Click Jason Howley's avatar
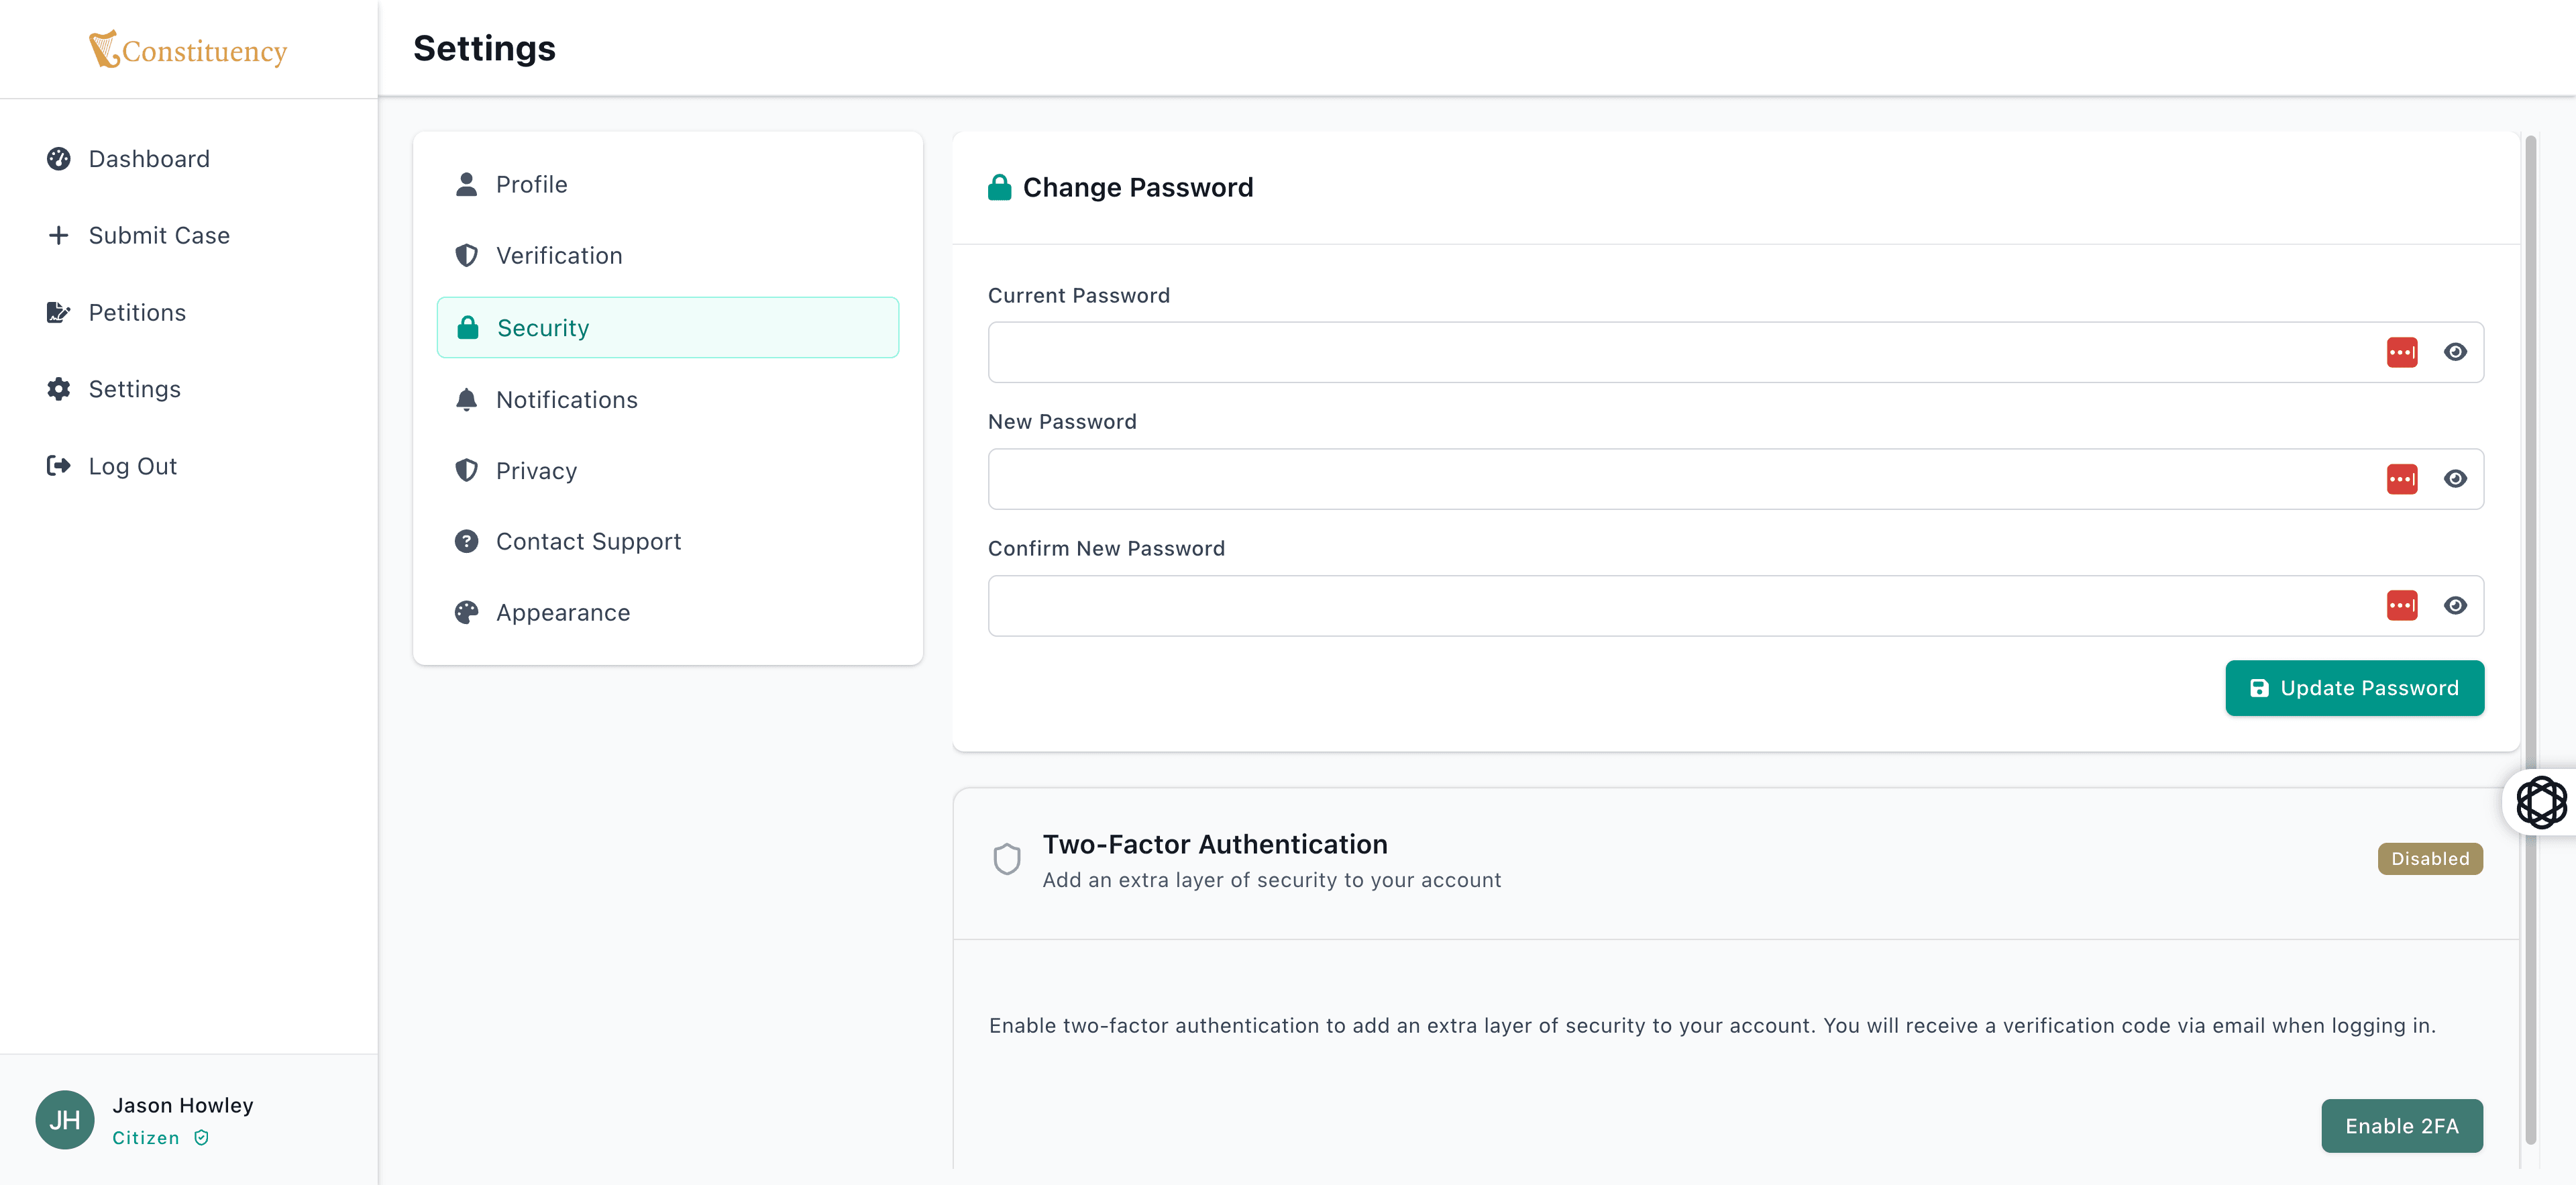The height and width of the screenshot is (1185, 2576). (x=64, y=1120)
